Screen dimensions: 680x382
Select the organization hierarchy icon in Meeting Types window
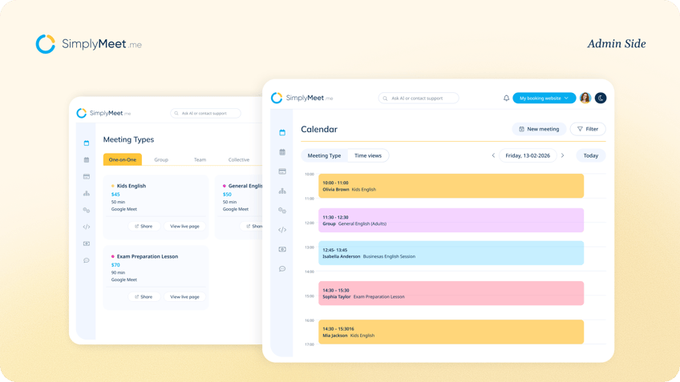[x=87, y=194]
